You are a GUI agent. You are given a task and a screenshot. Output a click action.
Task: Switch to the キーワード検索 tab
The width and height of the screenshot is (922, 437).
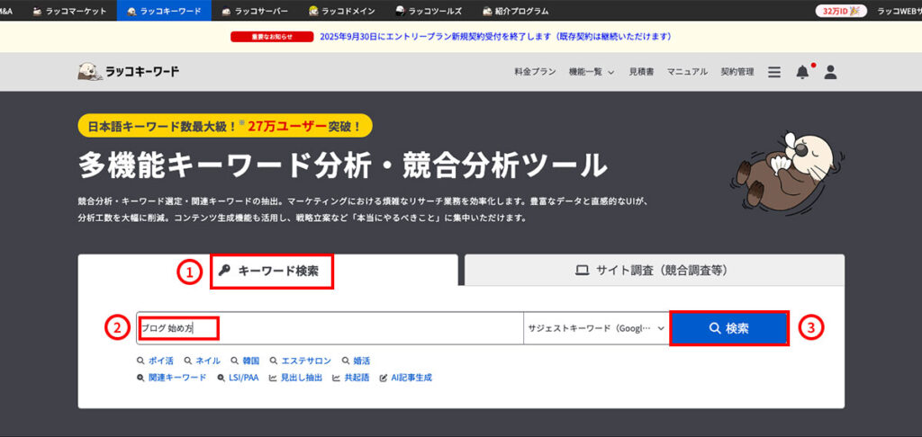click(x=270, y=271)
